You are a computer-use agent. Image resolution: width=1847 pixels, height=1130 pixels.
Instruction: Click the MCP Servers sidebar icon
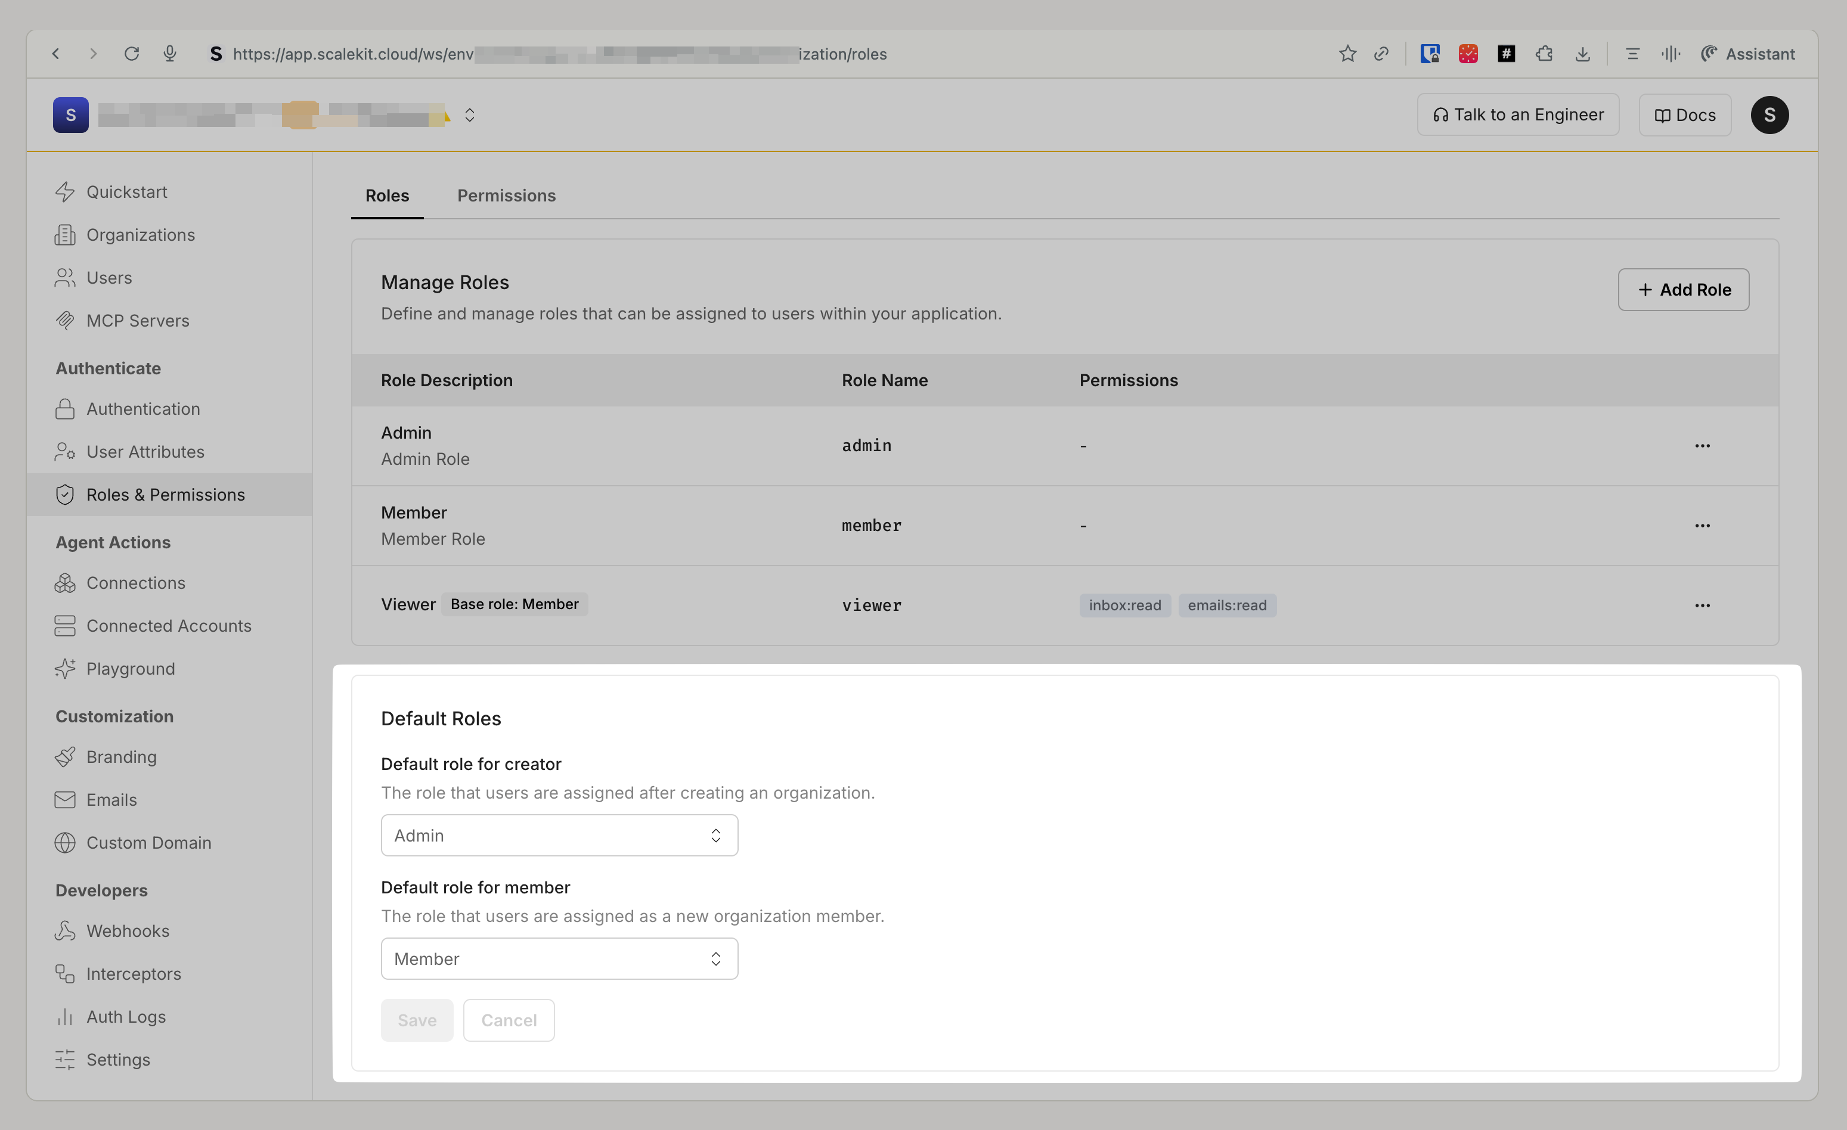point(65,321)
